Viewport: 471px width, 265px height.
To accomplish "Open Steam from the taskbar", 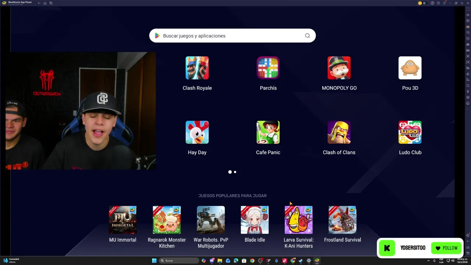I will tap(301, 261).
